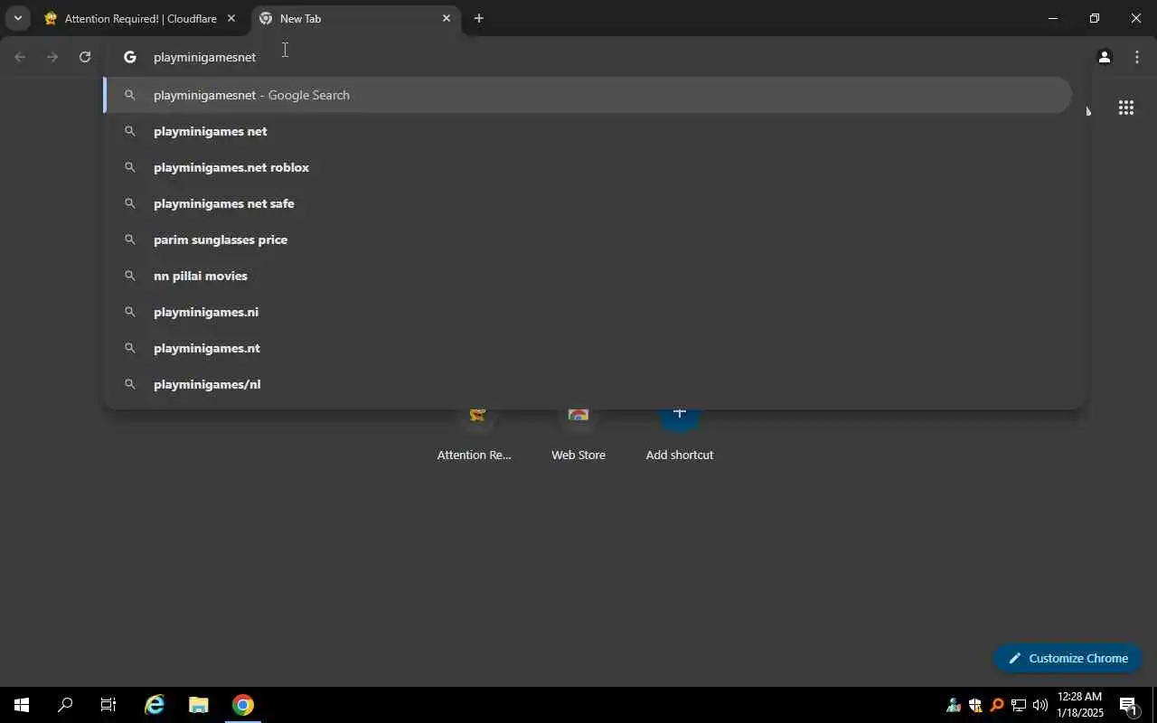Click the people tray icon
Viewport: 1157px width, 723px height.
[x=953, y=705]
